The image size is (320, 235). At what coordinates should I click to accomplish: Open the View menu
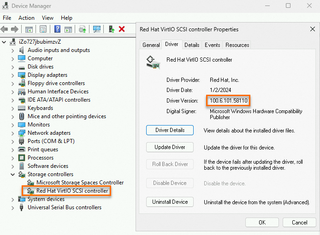[47, 18]
